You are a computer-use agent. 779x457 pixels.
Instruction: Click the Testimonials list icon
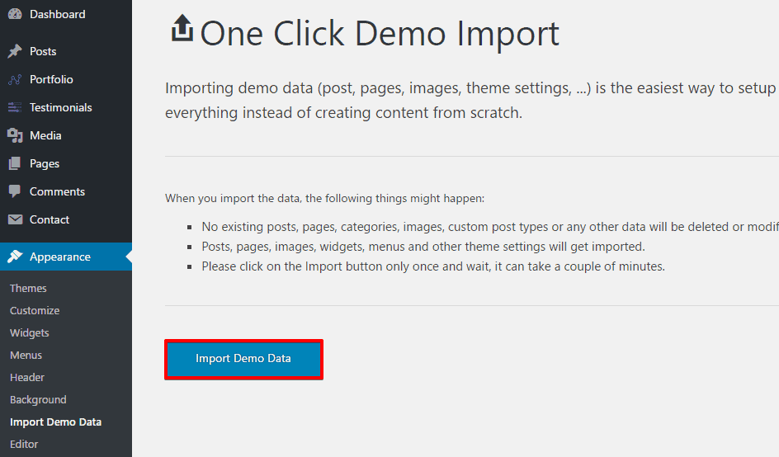pyautogui.click(x=15, y=107)
